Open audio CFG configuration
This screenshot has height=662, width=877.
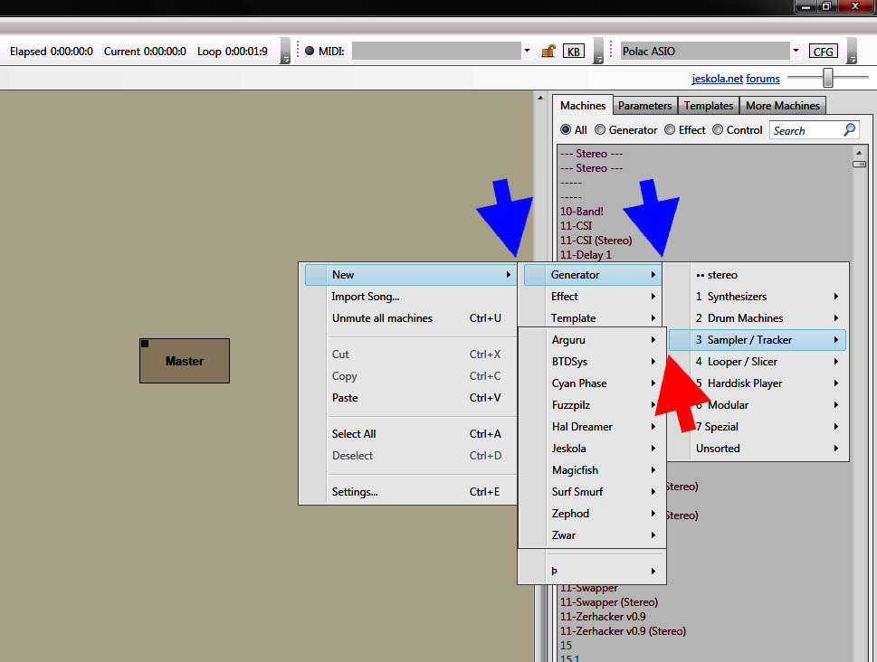click(x=823, y=52)
